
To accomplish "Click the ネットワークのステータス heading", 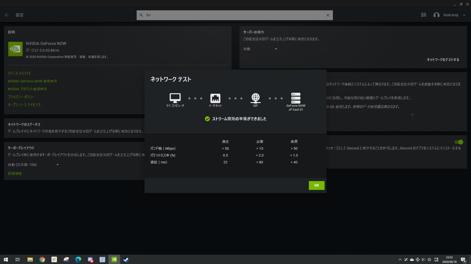I will pos(24,124).
